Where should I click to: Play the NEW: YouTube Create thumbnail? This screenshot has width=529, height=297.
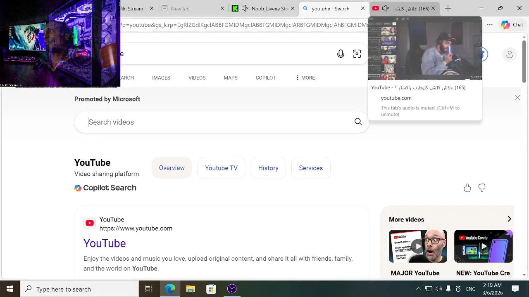[483, 246]
